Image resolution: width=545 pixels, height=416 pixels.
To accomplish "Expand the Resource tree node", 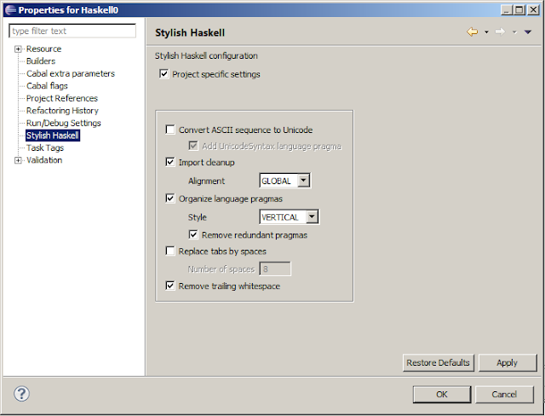I will pyautogui.click(x=18, y=49).
